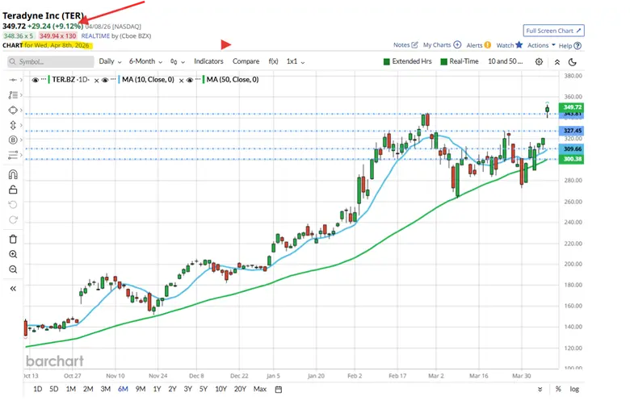Collapse the toolbar with double up chevron

556,62
